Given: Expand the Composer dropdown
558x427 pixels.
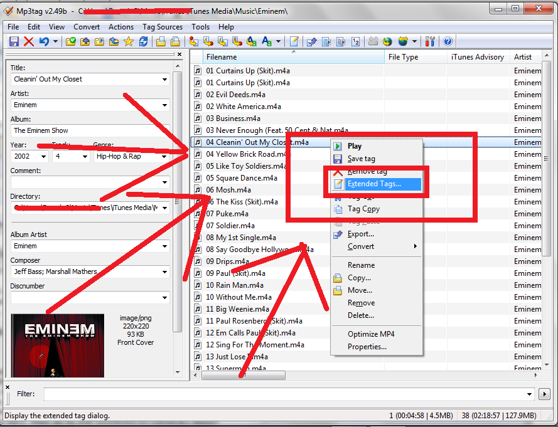Looking at the screenshot, I should pos(164,272).
